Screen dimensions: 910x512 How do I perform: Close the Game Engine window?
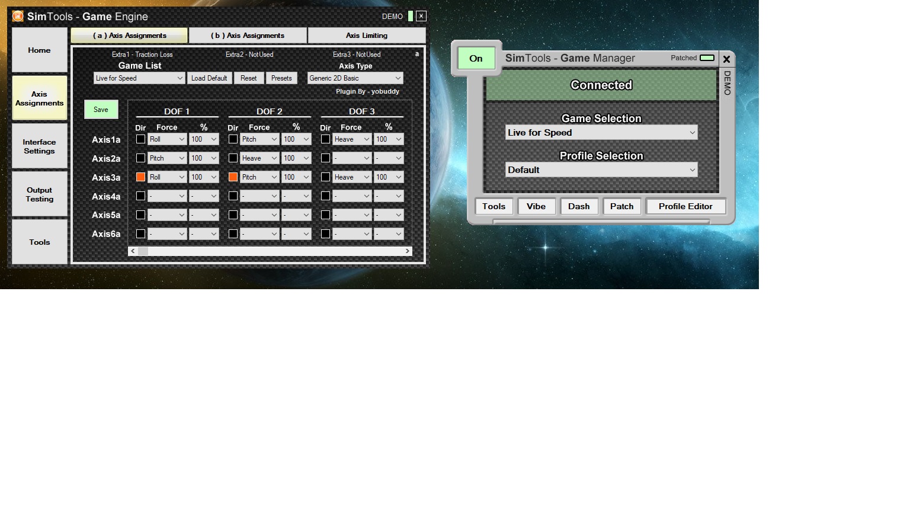coord(421,16)
